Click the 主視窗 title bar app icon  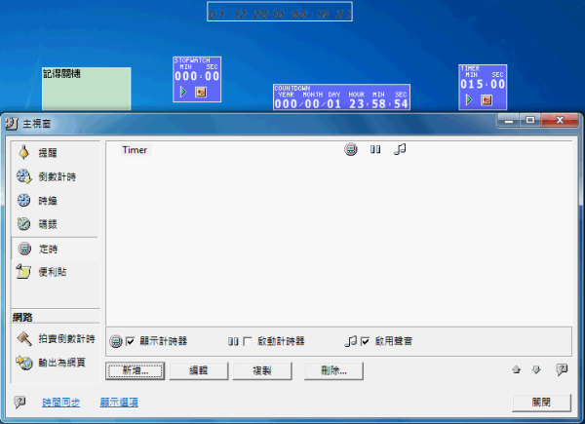tap(12, 124)
